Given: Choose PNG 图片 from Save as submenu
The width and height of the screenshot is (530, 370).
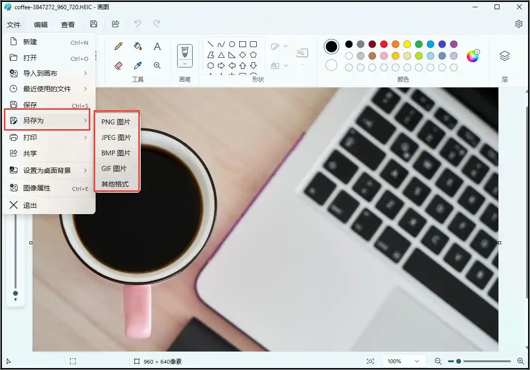Looking at the screenshot, I should click(x=116, y=122).
